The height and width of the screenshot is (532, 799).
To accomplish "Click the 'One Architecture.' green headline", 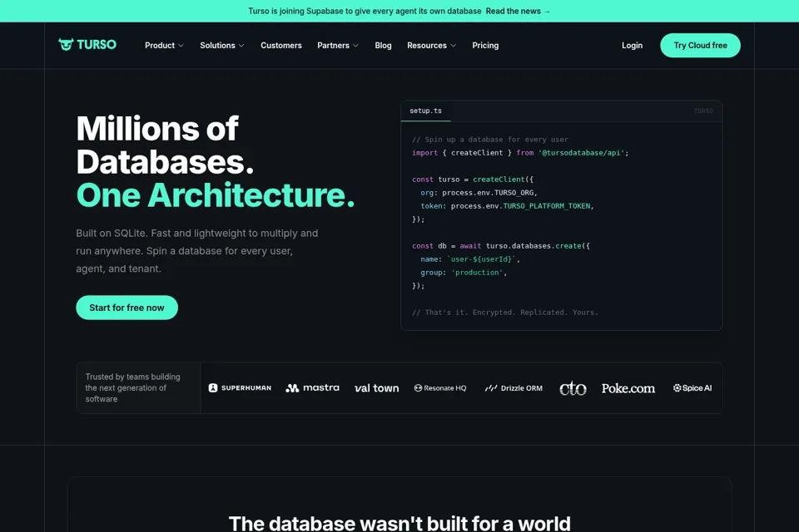I will point(215,195).
